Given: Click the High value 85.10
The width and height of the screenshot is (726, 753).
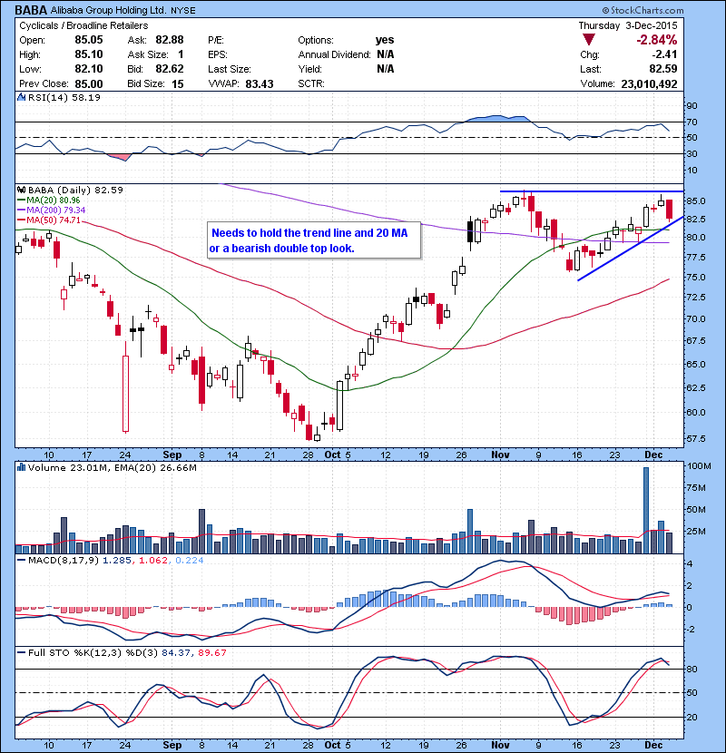Looking at the screenshot, I should (89, 54).
